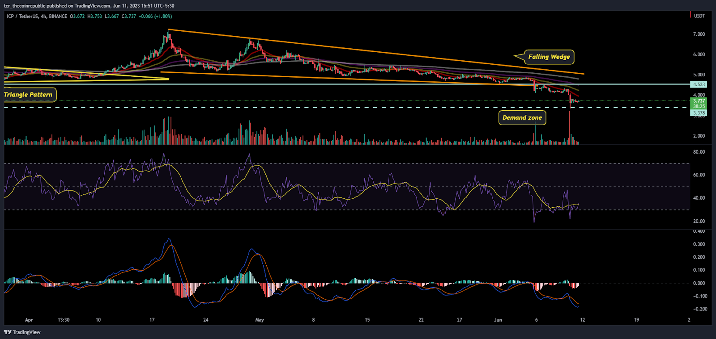The image size is (716, 339).
Task: Click the Apr label on time axis
Action: 29,320
